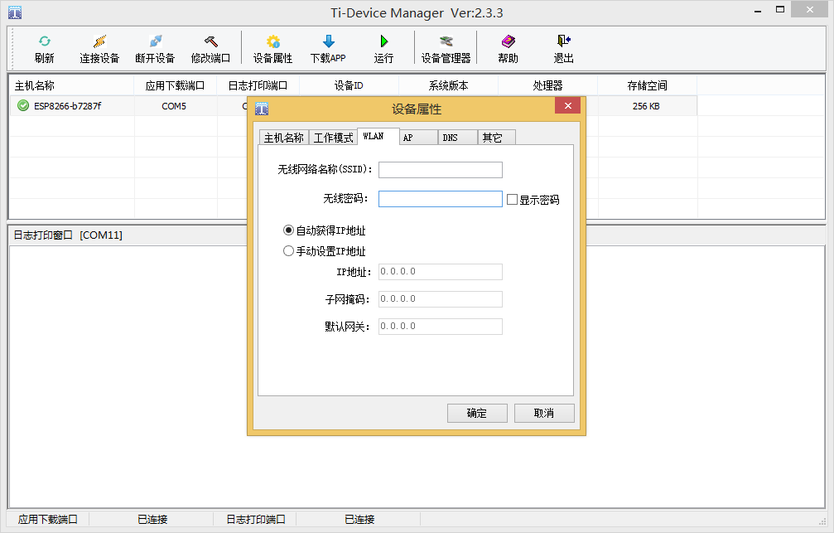Click the 处理器 column header

coord(547,85)
